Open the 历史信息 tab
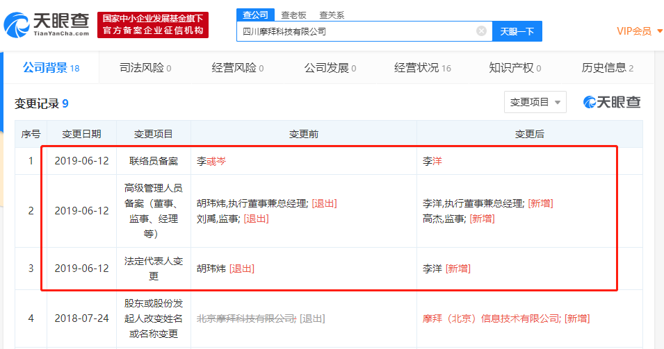 pos(607,67)
